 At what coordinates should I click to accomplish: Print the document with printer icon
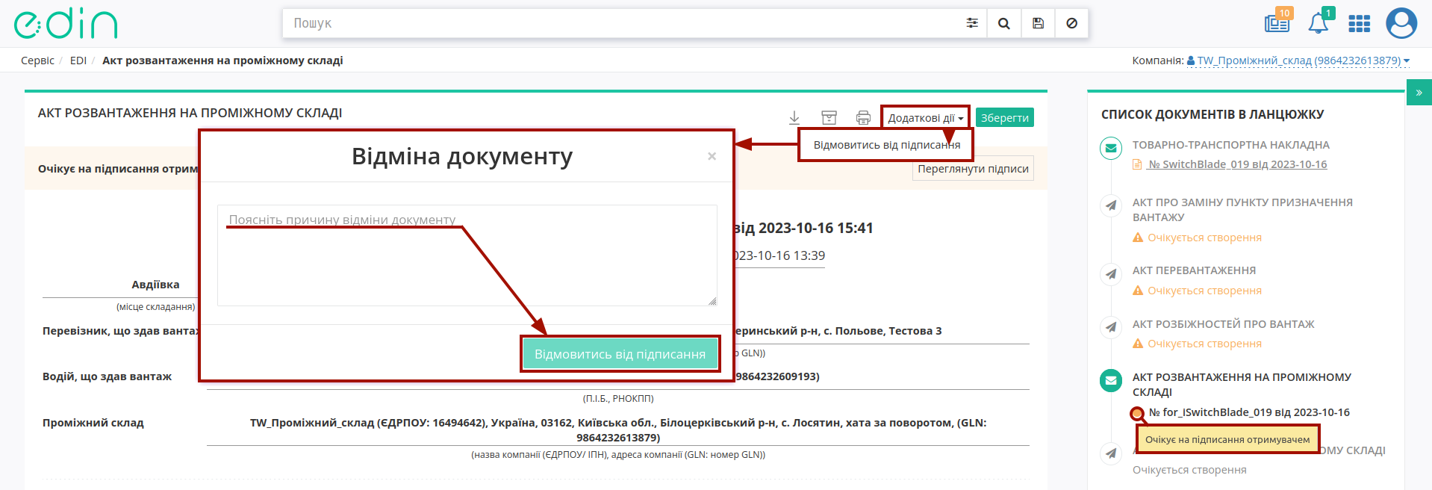[x=863, y=117]
